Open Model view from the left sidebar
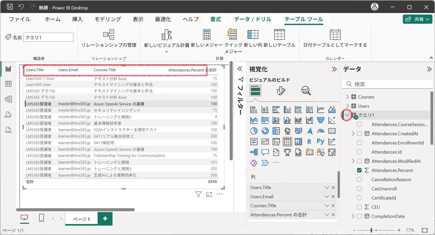 coord(8,99)
